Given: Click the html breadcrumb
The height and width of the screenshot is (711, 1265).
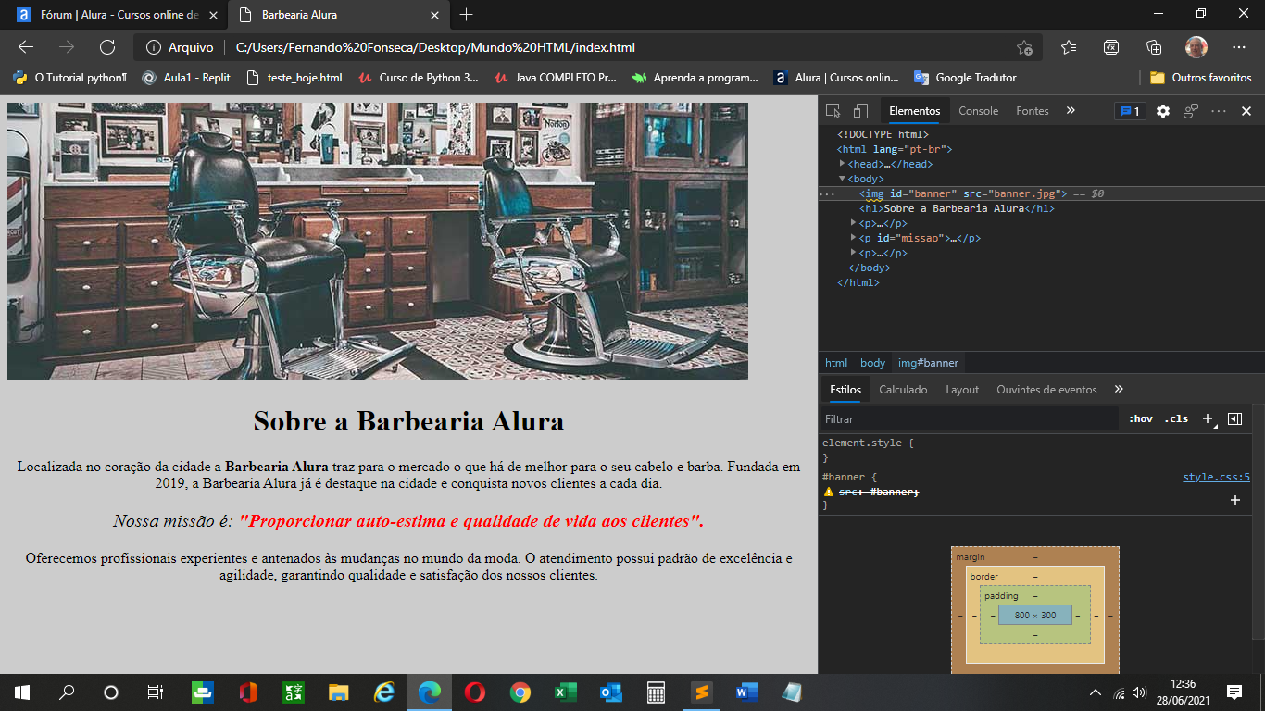Looking at the screenshot, I should pos(836,363).
